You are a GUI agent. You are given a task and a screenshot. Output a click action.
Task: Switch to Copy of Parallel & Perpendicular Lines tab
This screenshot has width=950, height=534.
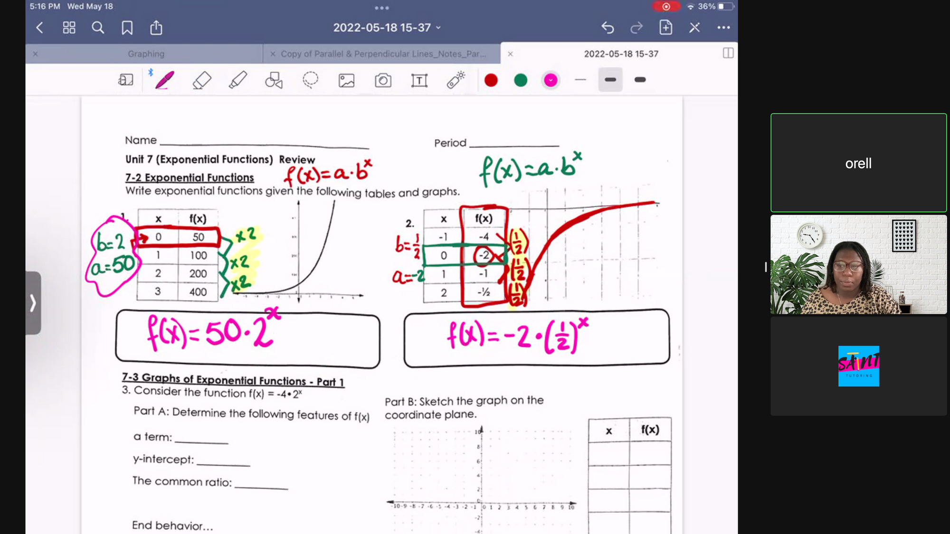click(x=383, y=54)
